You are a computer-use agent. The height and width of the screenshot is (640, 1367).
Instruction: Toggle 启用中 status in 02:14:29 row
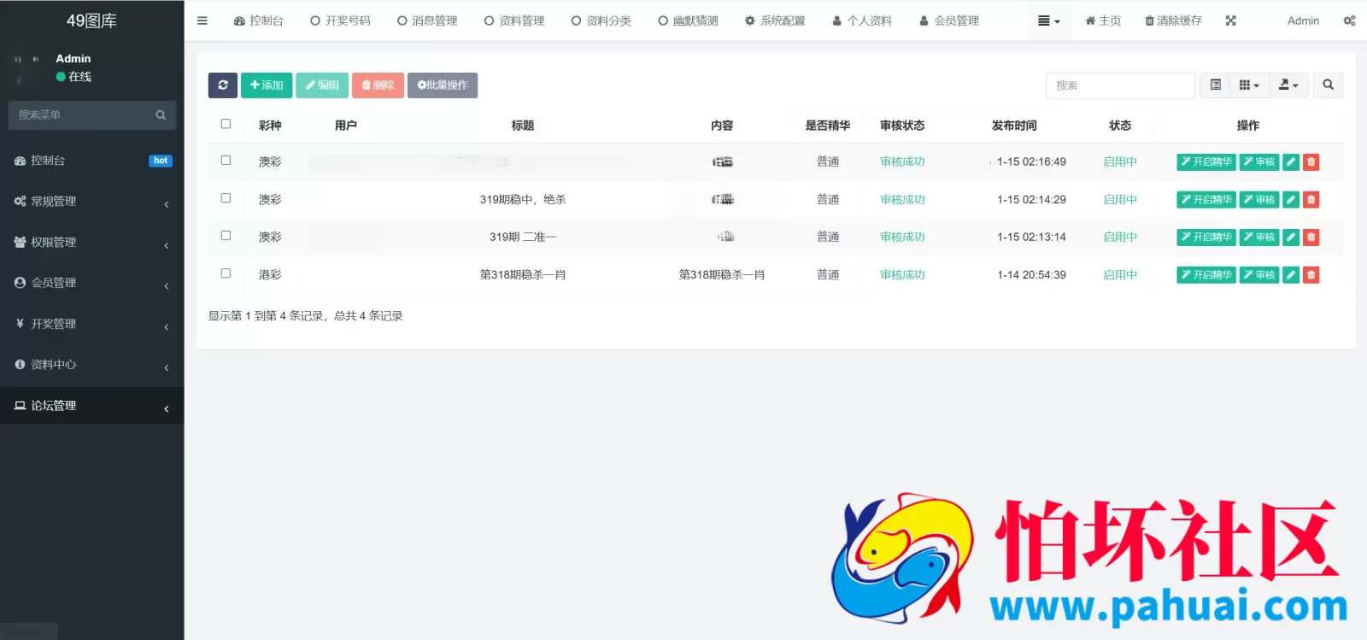click(1120, 199)
